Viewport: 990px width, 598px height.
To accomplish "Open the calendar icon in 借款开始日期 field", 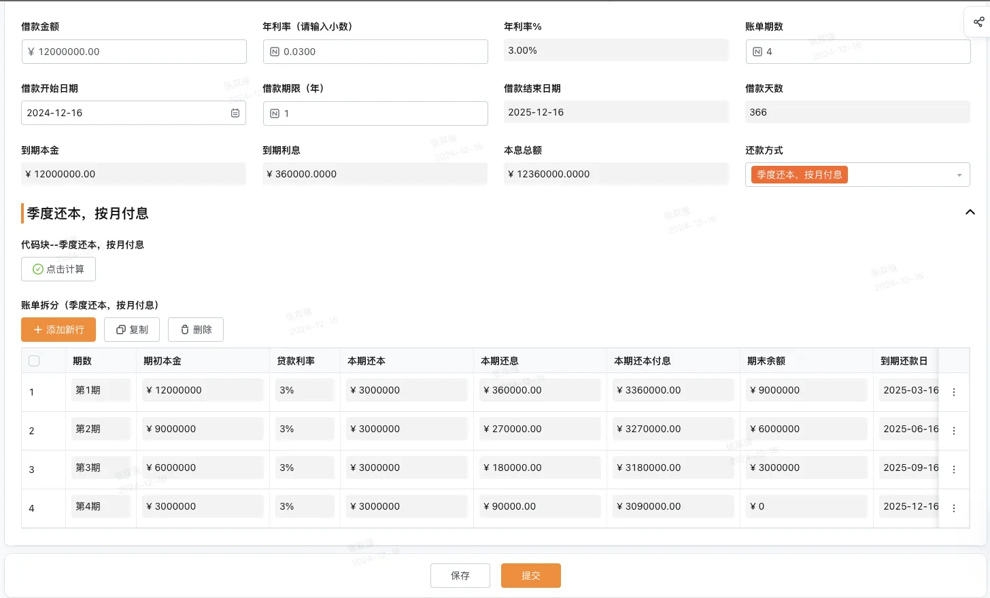I will click(x=235, y=112).
